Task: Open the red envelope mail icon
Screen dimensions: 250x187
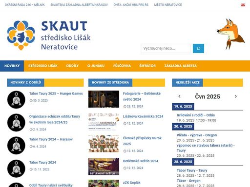Action: tap(243, 5)
